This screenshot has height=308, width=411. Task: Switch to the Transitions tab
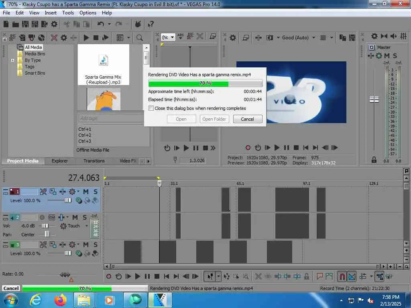pyautogui.click(x=94, y=161)
